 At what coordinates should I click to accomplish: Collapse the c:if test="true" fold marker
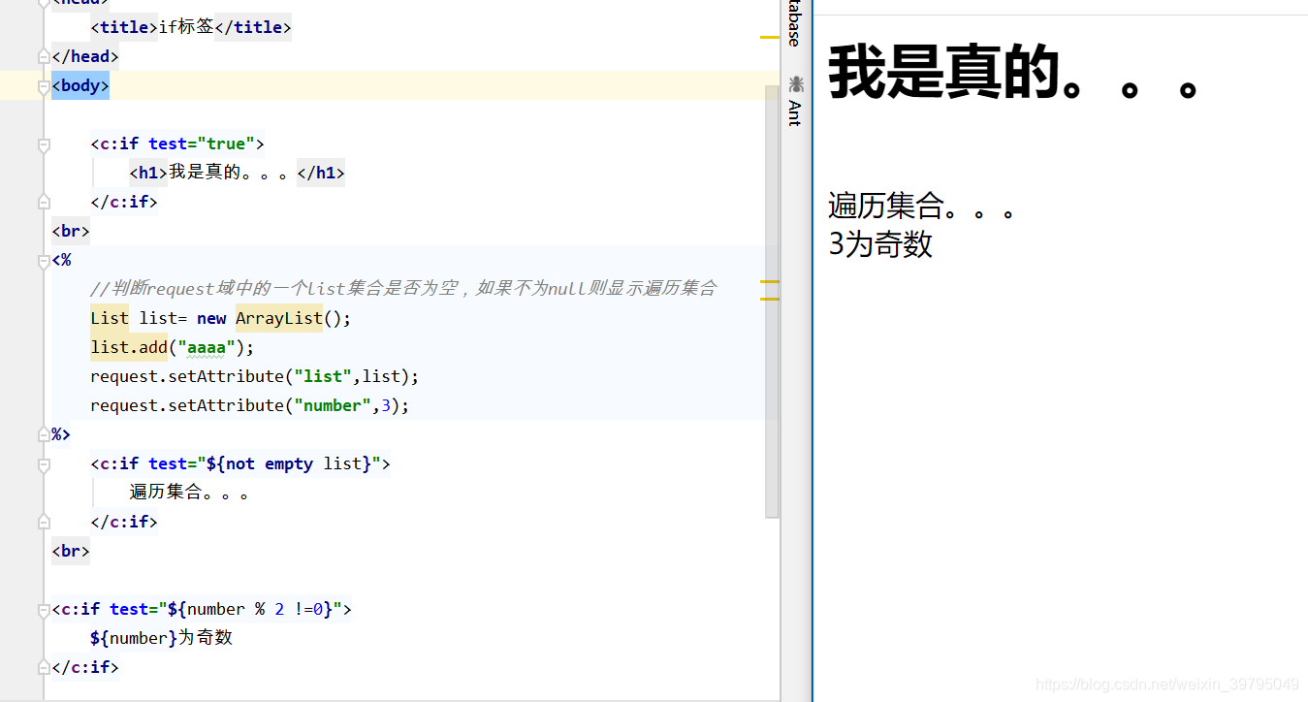[x=44, y=144]
